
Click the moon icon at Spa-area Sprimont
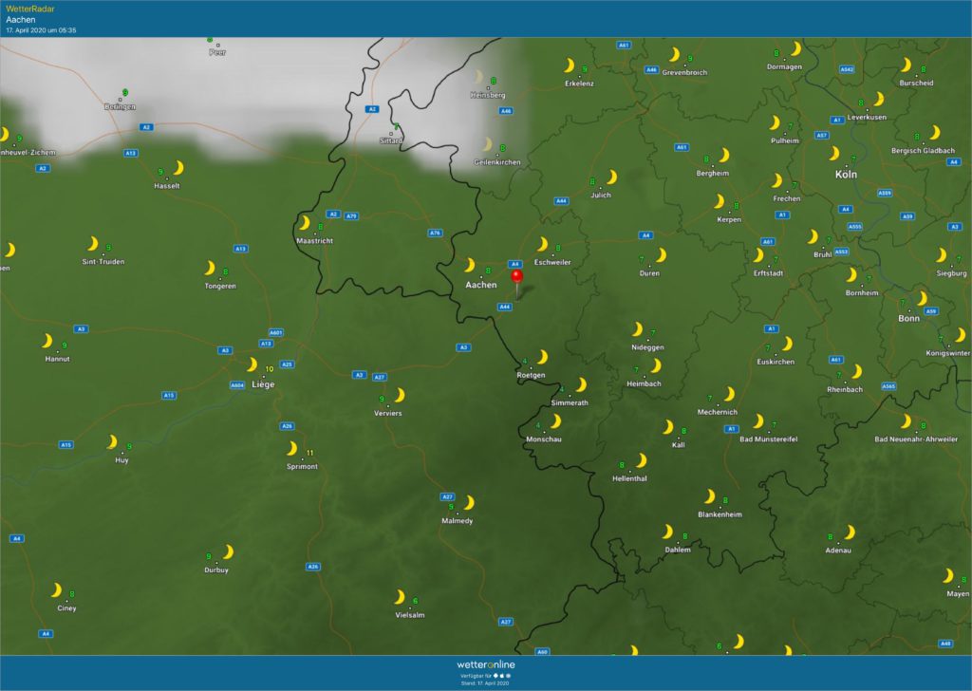coord(292,448)
